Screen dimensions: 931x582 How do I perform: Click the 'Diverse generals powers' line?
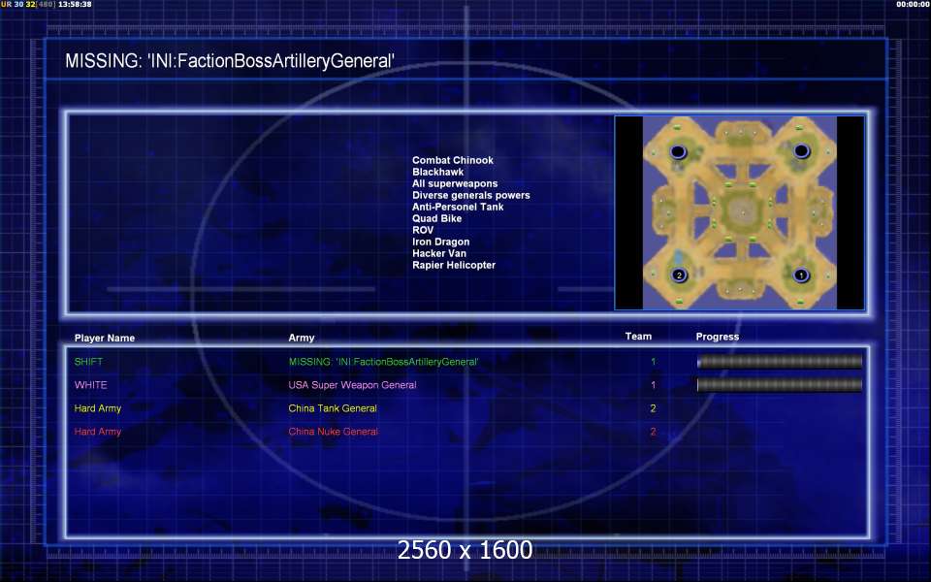click(471, 195)
